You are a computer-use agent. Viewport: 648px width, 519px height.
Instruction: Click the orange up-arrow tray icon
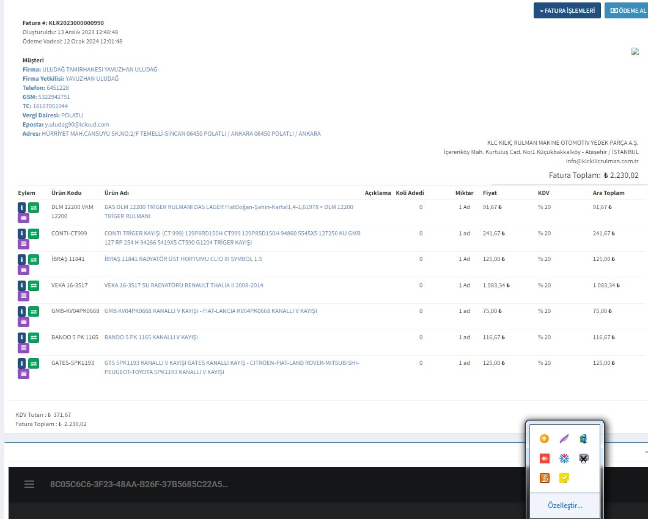pyautogui.click(x=544, y=439)
